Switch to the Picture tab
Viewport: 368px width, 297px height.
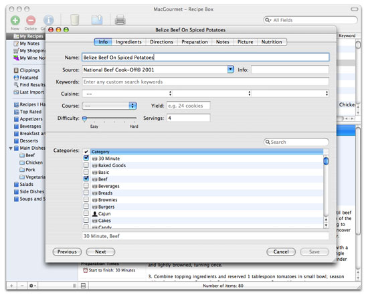(x=246, y=42)
